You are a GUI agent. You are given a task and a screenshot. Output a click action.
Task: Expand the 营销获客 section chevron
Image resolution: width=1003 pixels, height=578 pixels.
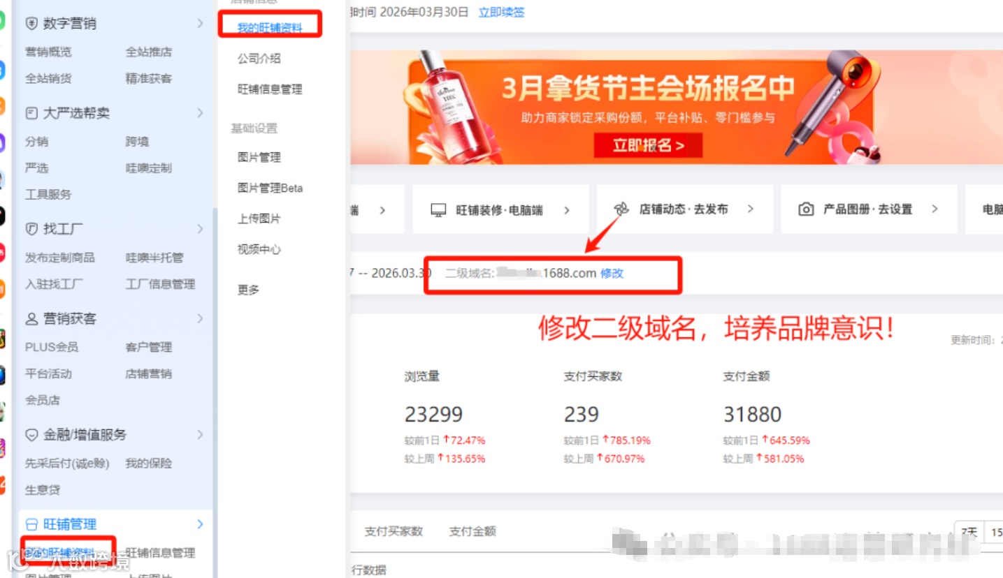click(x=200, y=319)
